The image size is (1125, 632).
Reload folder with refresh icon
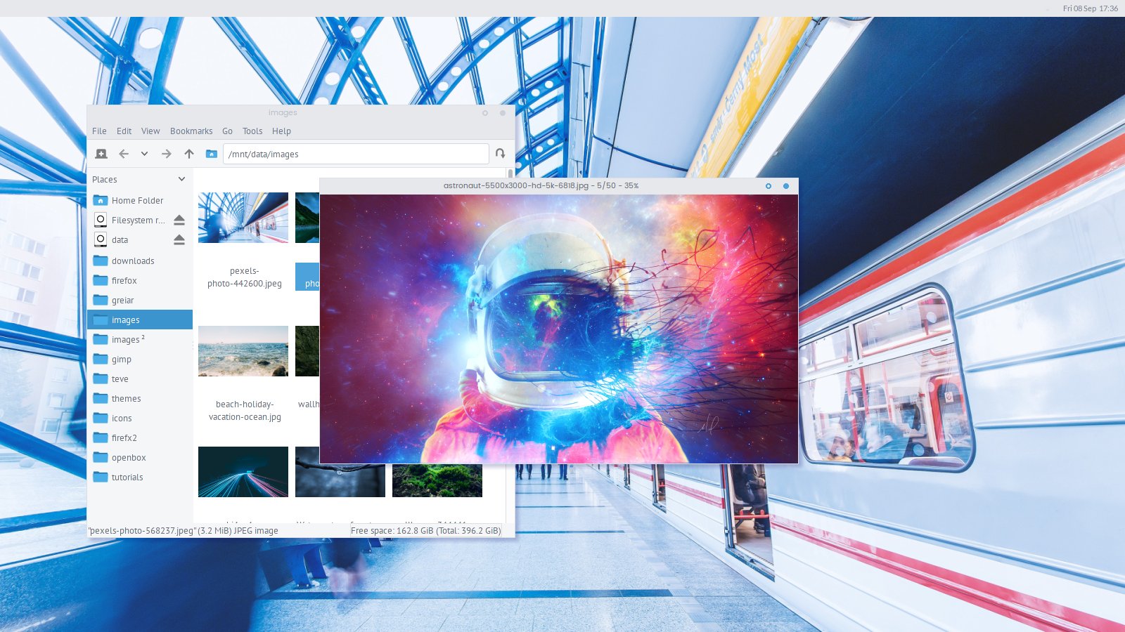point(501,153)
